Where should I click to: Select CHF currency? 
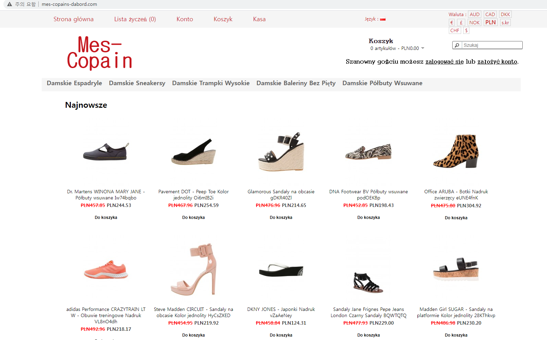point(455,30)
